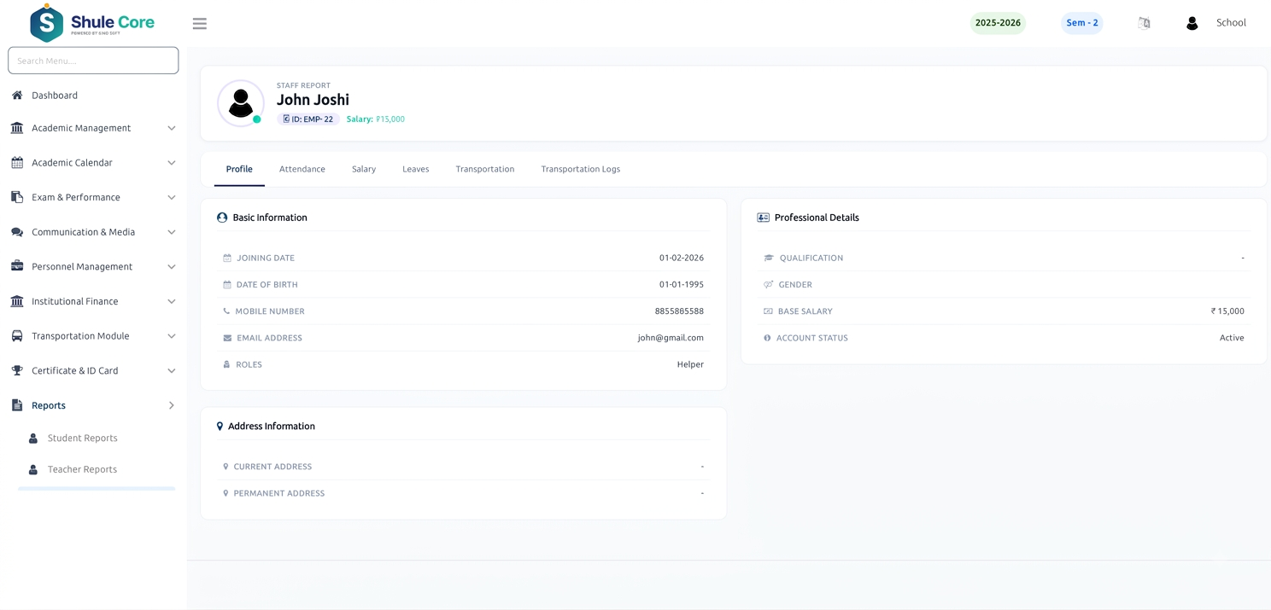Click the 2025-2026 academic year badge
The height and width of the screenshot is (610, 1271).
998,23
